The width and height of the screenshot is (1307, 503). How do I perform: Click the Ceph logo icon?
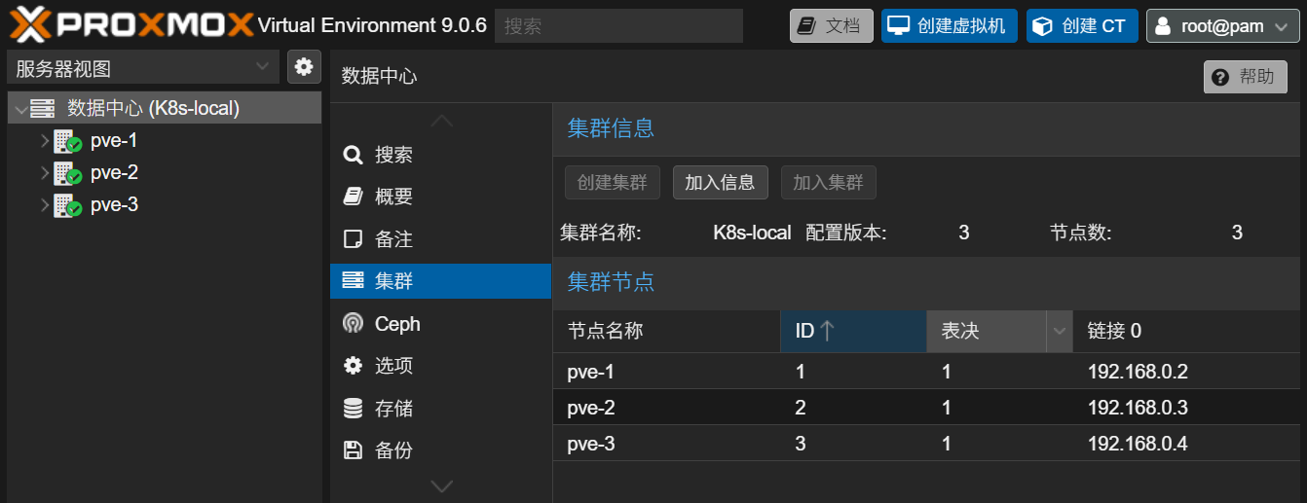pos(353,324)
